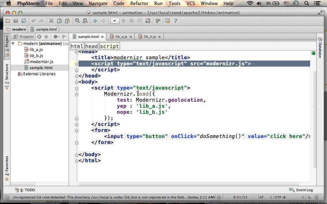327x204 pixels.
Task: Click the modern breadcrumb folder
Action: pos(16,29)
